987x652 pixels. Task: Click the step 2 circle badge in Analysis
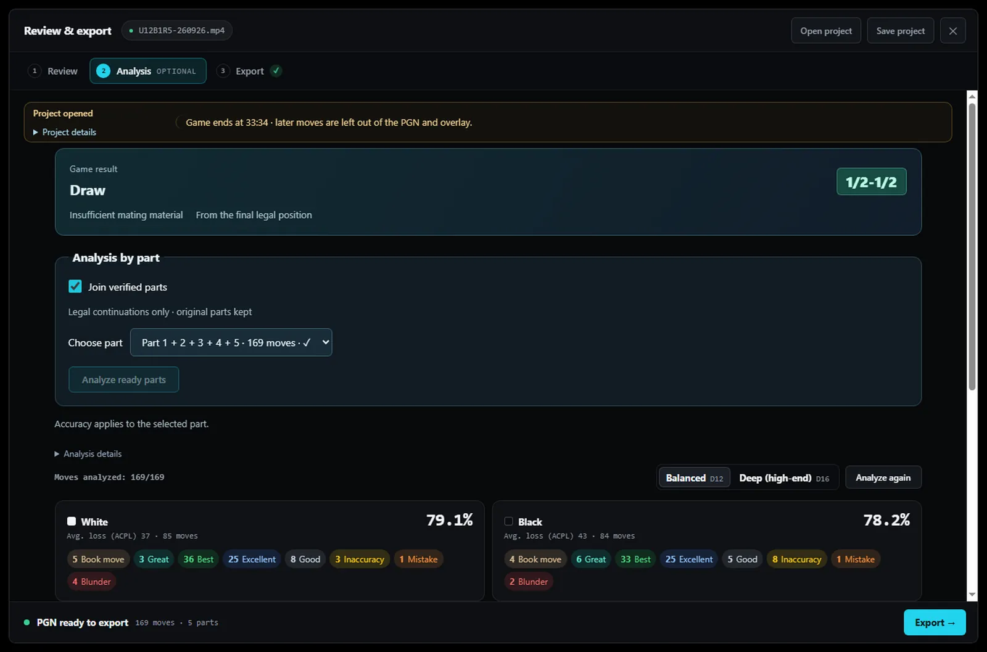pyautogui.click(x=103, y=71)
